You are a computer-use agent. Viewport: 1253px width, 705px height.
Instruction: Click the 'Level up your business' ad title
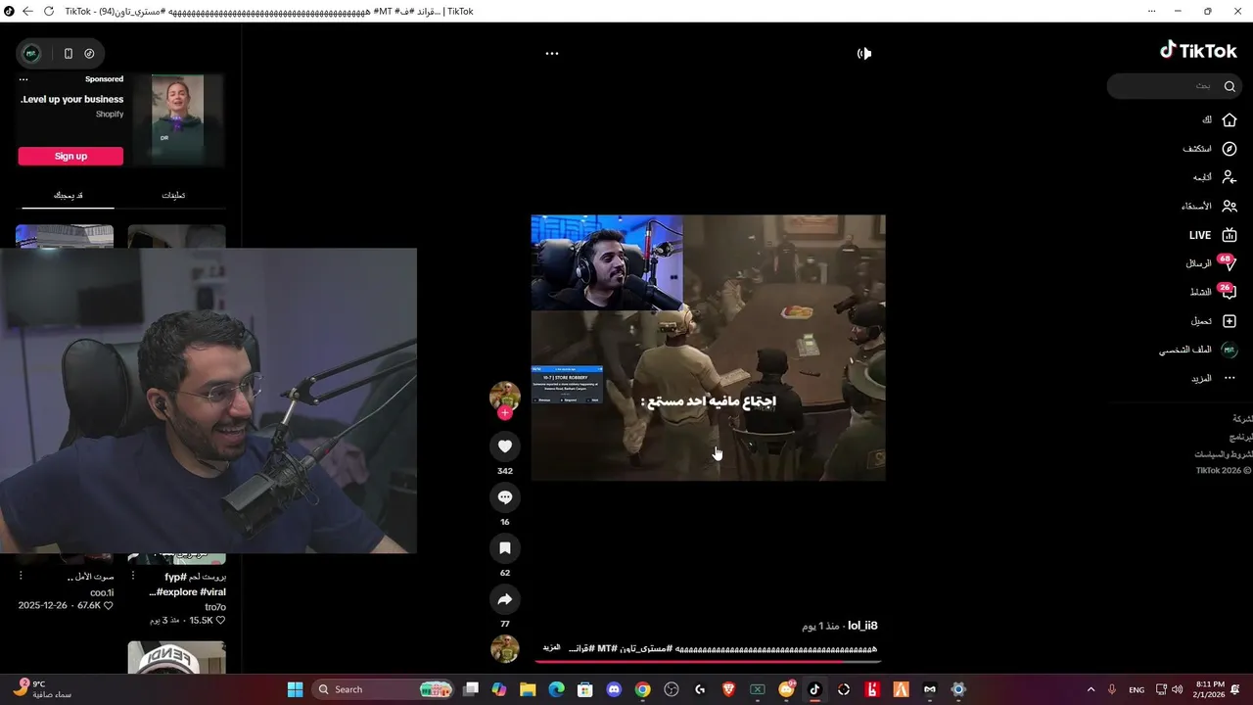pos(72,99)
